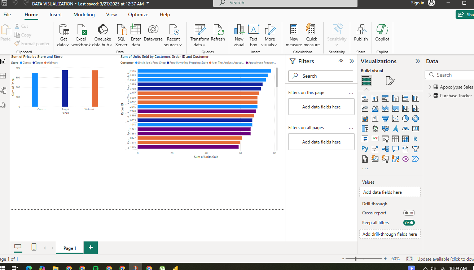Image resolution: width=474 pixels, height=270 pixels.
Task: Collapse the Filters pane
Action: [352, 61]
